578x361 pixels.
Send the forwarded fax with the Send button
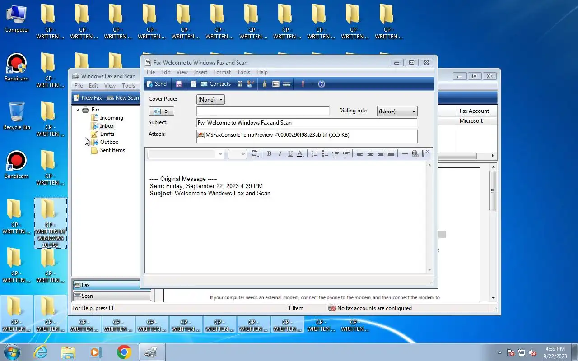pos(157,84)
